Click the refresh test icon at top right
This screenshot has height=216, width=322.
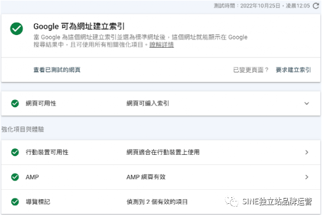pyautogui.click(x=316, y=6)
